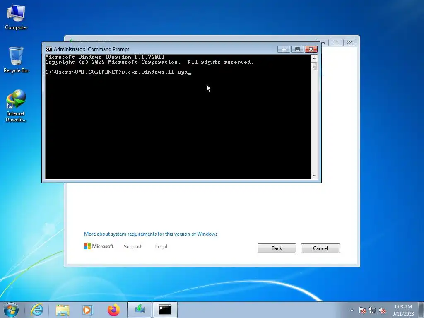The image size is (424, 318).
Task: Minimize the Command Prompt window
Action: (x=284, y=49)
